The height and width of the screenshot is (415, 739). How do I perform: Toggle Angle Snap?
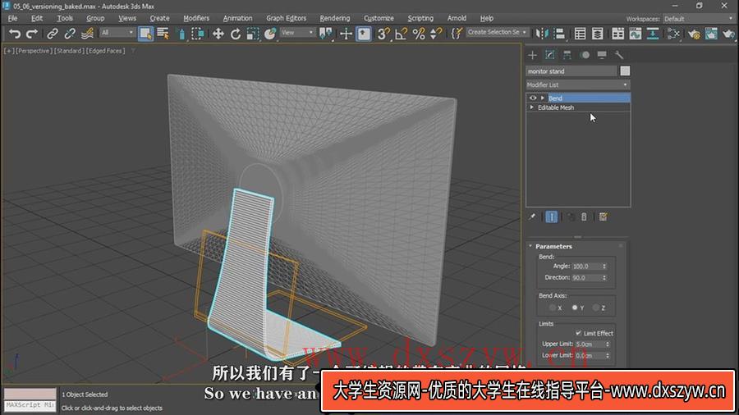[401, 34]
